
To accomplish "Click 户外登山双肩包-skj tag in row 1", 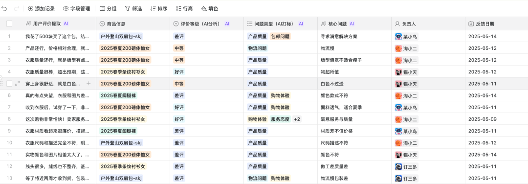I will [x=121, y=36].
